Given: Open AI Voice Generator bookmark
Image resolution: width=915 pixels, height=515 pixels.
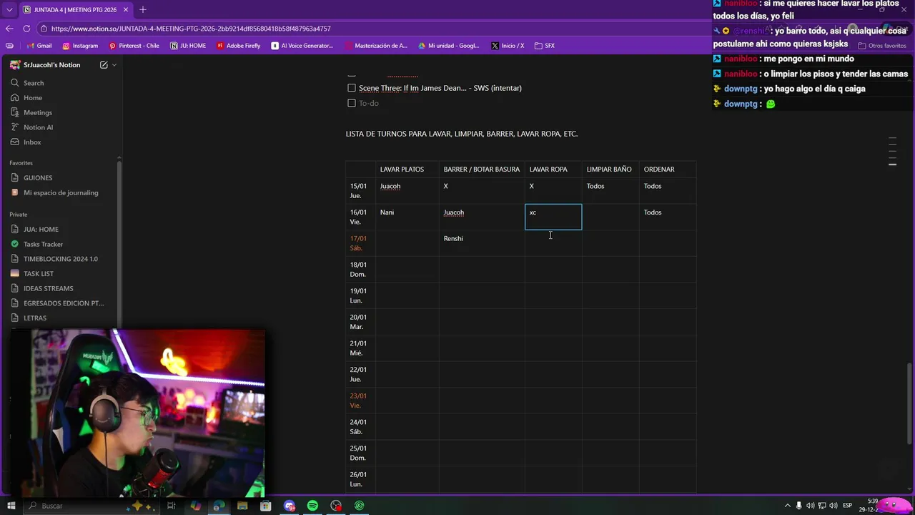Looking at the screenshot, I should pos(302,46).
